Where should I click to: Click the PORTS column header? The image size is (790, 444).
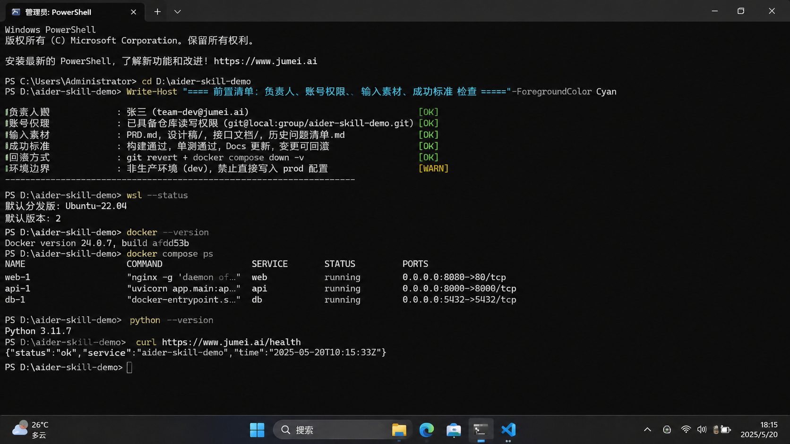415,264
